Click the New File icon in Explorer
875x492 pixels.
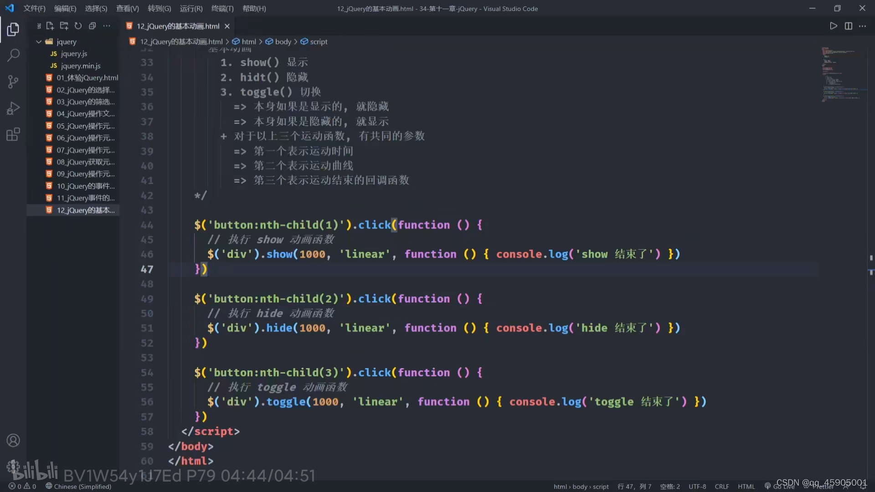pos(50,26)
